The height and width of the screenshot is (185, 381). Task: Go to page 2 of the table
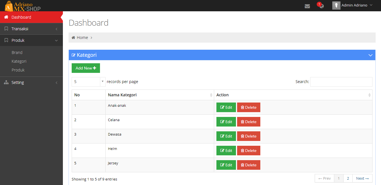pos(348,178)
